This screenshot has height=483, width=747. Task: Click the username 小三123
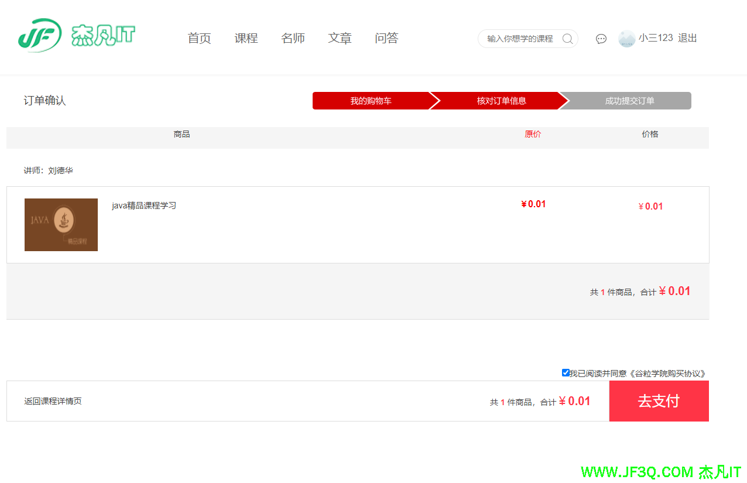(656, 38)
